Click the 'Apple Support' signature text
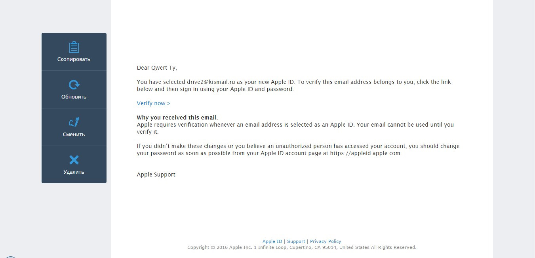 pos(156,175)
